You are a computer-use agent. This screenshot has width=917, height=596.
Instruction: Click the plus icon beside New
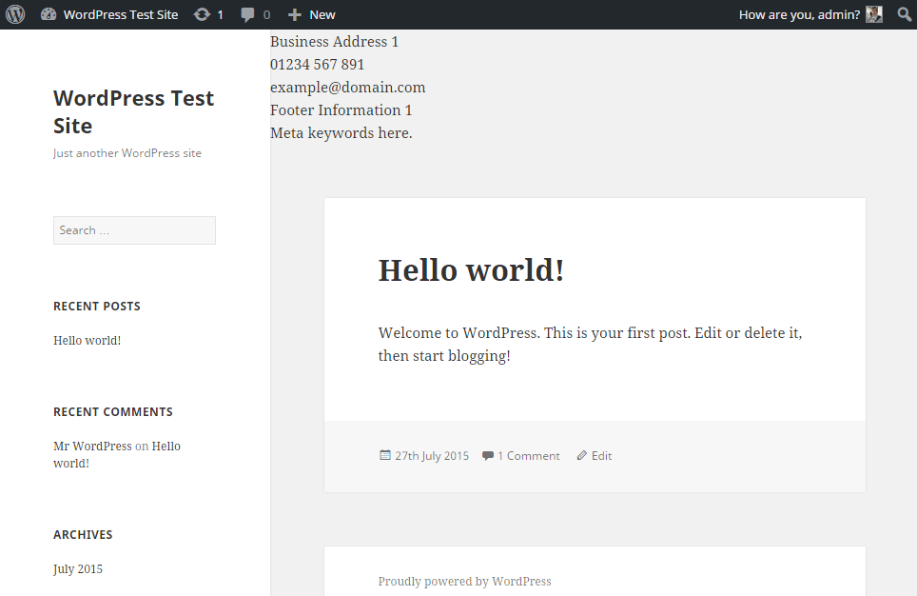pos(295,14)
